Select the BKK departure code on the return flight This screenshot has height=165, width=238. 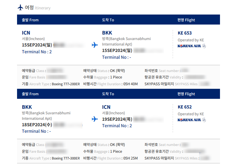point(27,107)
